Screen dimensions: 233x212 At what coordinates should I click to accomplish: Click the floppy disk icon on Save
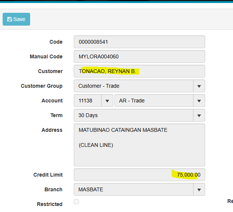point(9,19)
